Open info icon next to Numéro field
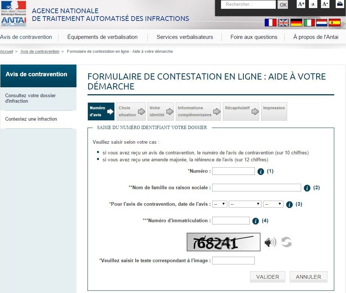 (x=261, y=171)
